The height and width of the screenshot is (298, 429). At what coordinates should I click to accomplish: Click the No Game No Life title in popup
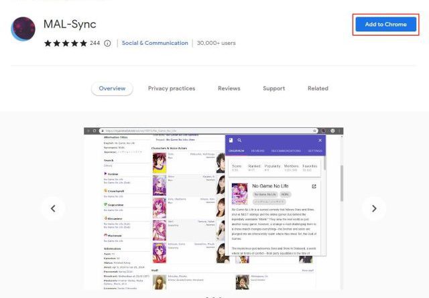coord(270,186)
